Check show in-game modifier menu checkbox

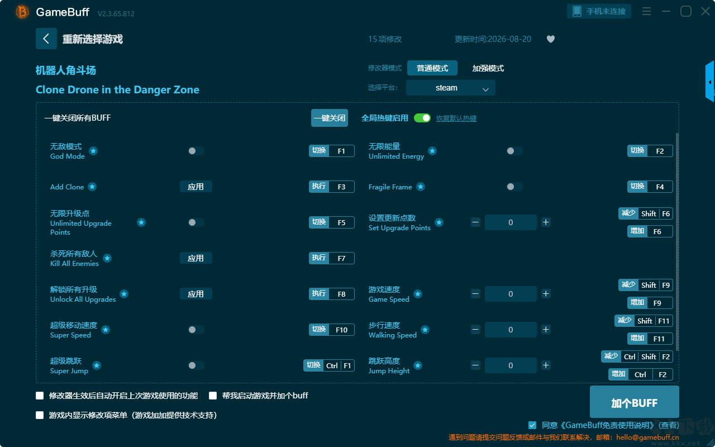pyautogui.click(x=40, y=415)
